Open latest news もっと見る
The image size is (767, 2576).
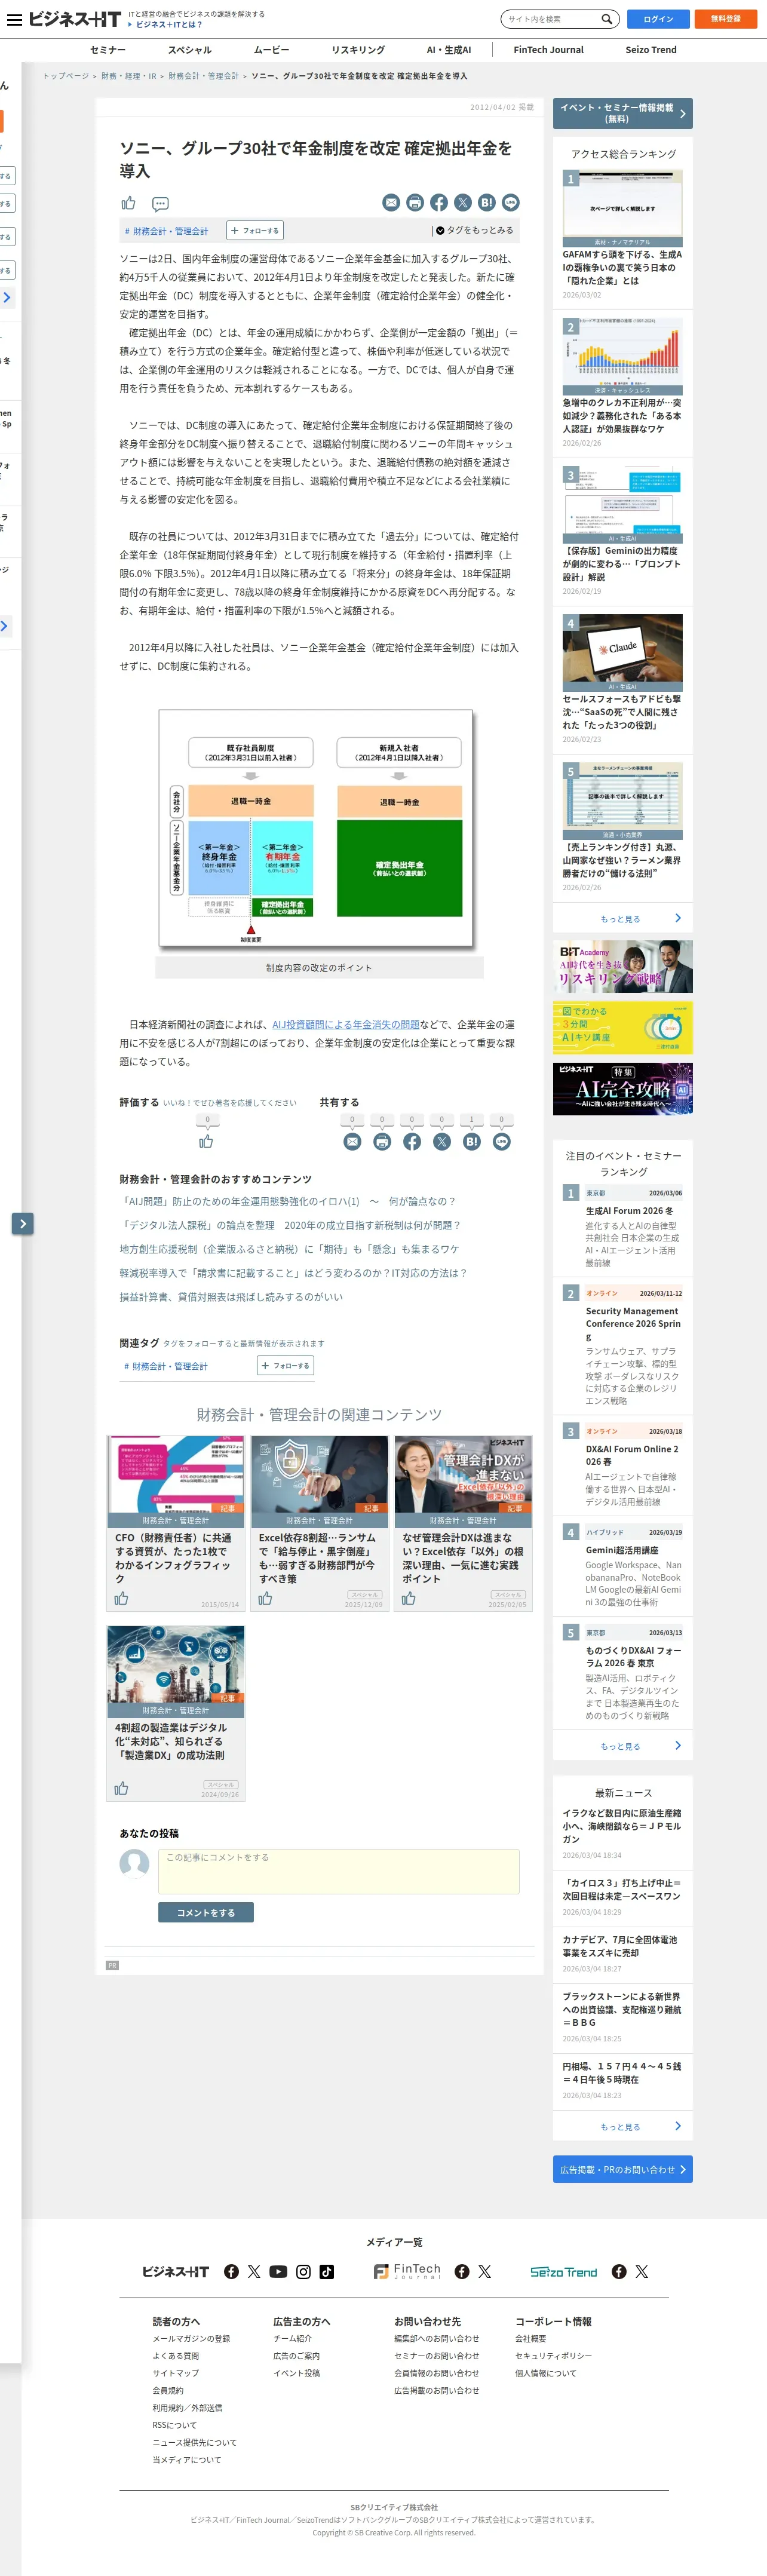(x=622, y=2126)
